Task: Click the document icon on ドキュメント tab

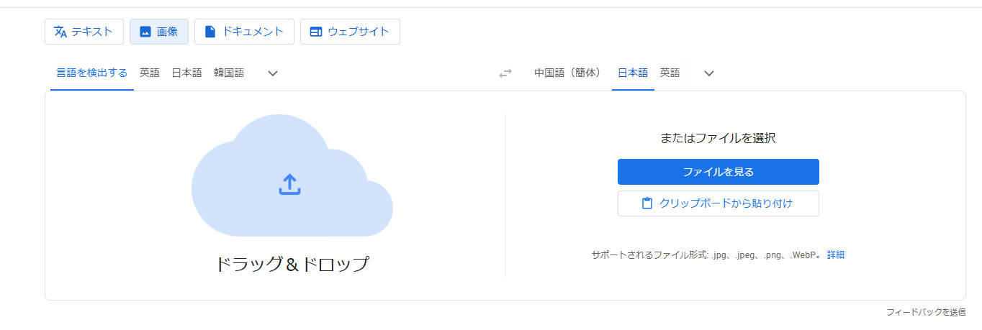Action: coord(210,32)
